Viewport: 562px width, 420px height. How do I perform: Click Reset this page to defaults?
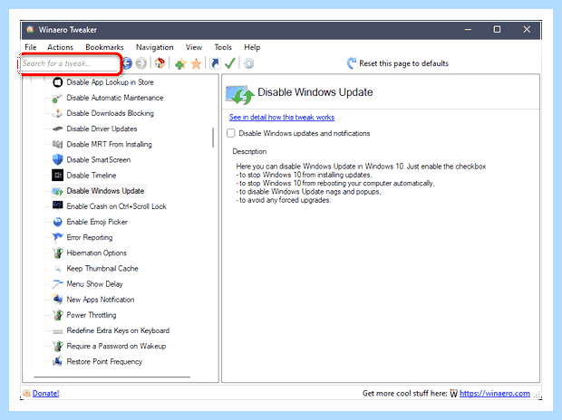tap(403, 63)
